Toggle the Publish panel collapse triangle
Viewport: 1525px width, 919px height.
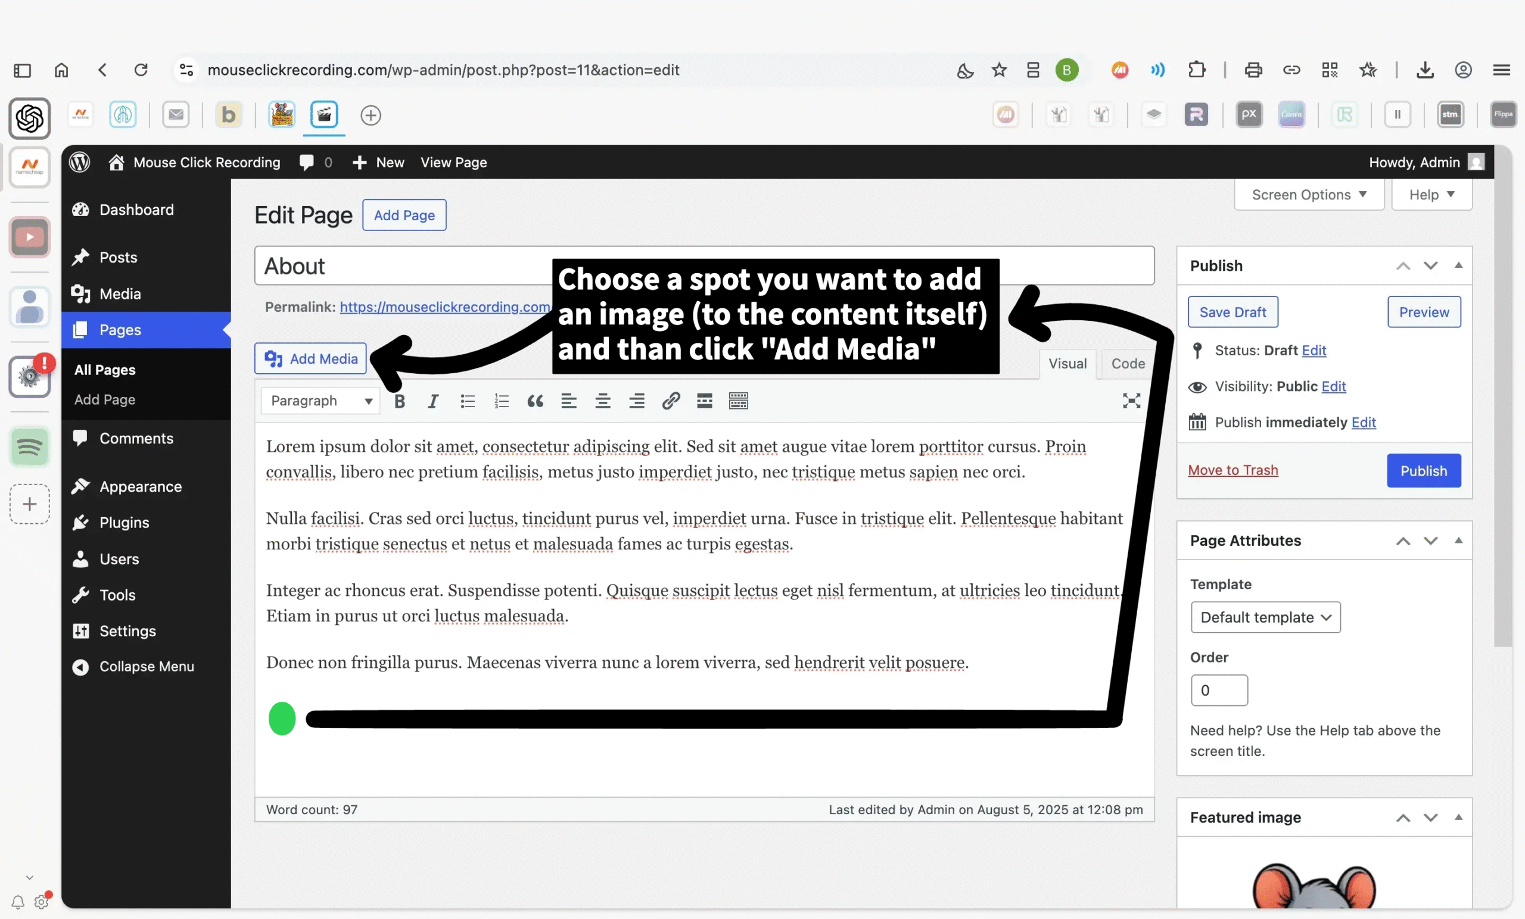(1458, 266)
